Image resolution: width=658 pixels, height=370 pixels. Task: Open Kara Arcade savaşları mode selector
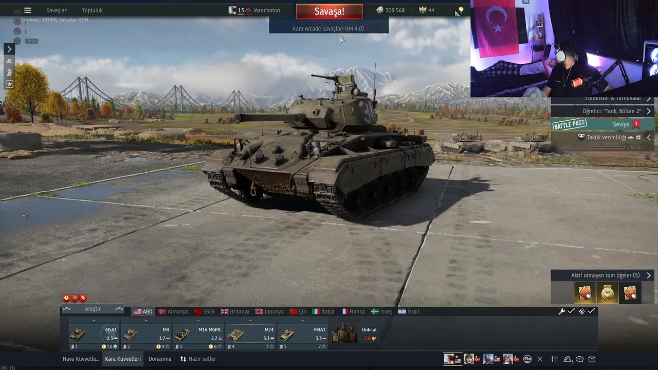328,29
